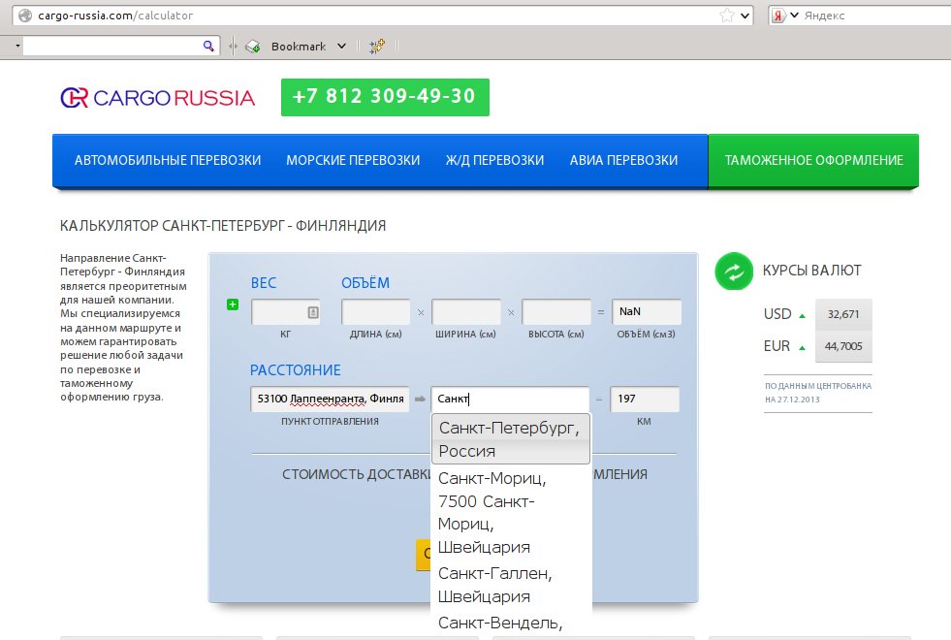Click Стоимость доставки heading text
The height and width of the screenshot is (640, 951).
tap(357, 474)
